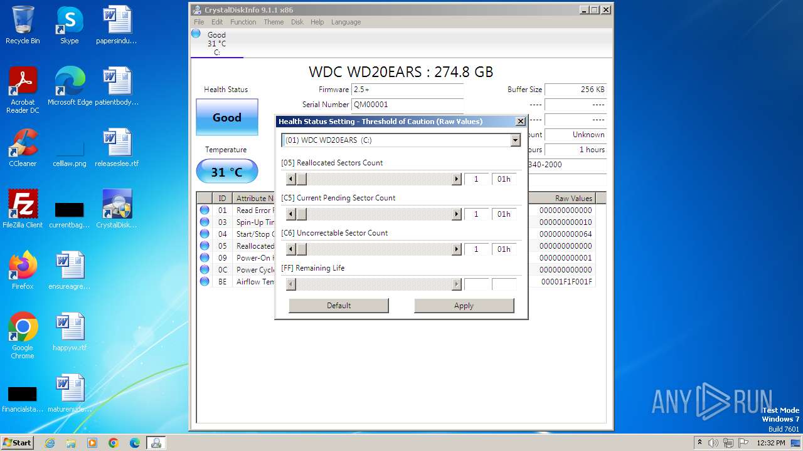Click left arrow of Reallocated Sectors slider
Image resolution: width=803 pixels, height=451 pixels.
[291, 179]
